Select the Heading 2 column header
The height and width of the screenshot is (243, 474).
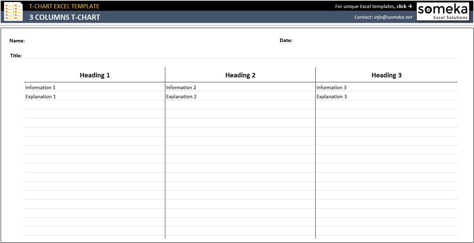[x=240, y=75]
